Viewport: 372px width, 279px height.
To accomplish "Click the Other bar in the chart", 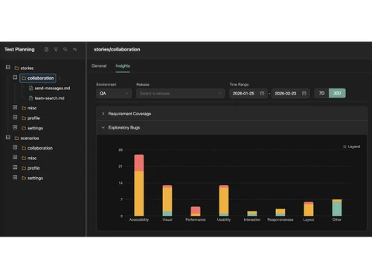I will coord(337,208).
